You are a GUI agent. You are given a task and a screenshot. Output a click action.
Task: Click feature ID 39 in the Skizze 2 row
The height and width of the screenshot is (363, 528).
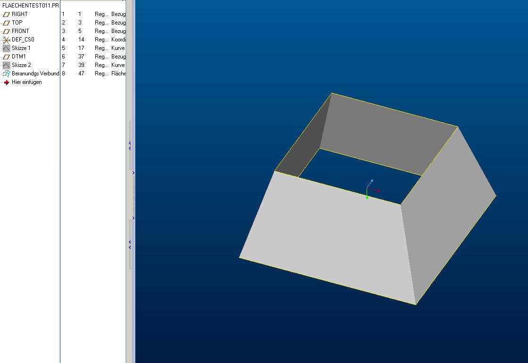point(81,65)
